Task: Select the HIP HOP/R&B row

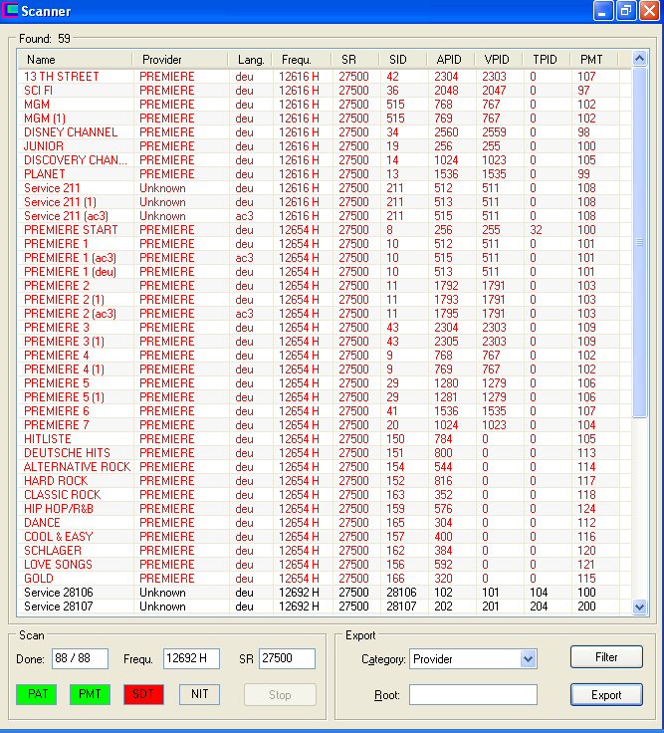Action: [x=325, y=509]
